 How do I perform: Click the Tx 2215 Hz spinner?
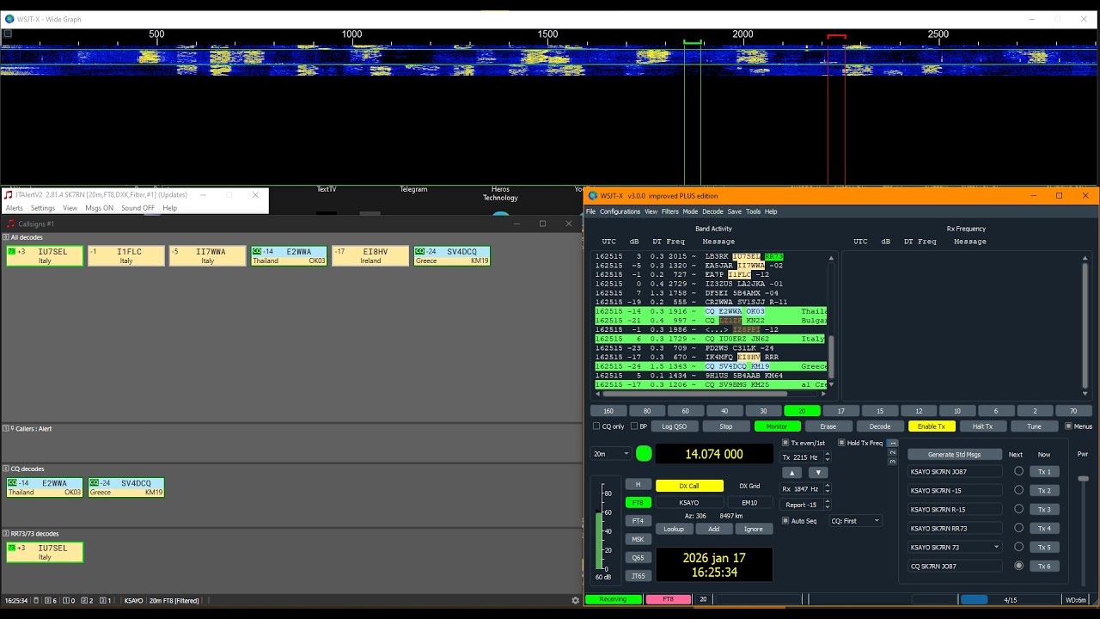[x=806, y=457]
